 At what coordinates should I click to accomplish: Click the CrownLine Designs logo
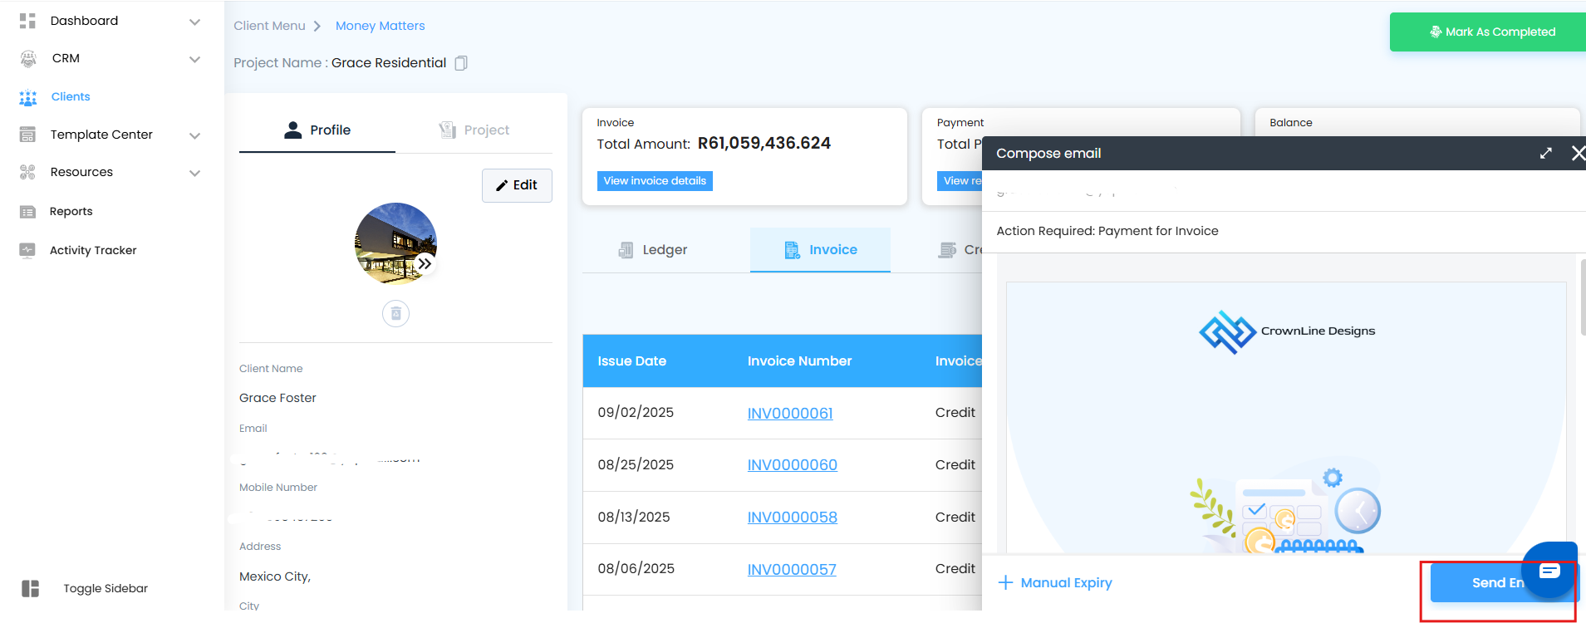pyautogui.click(x=1287, y=331)
